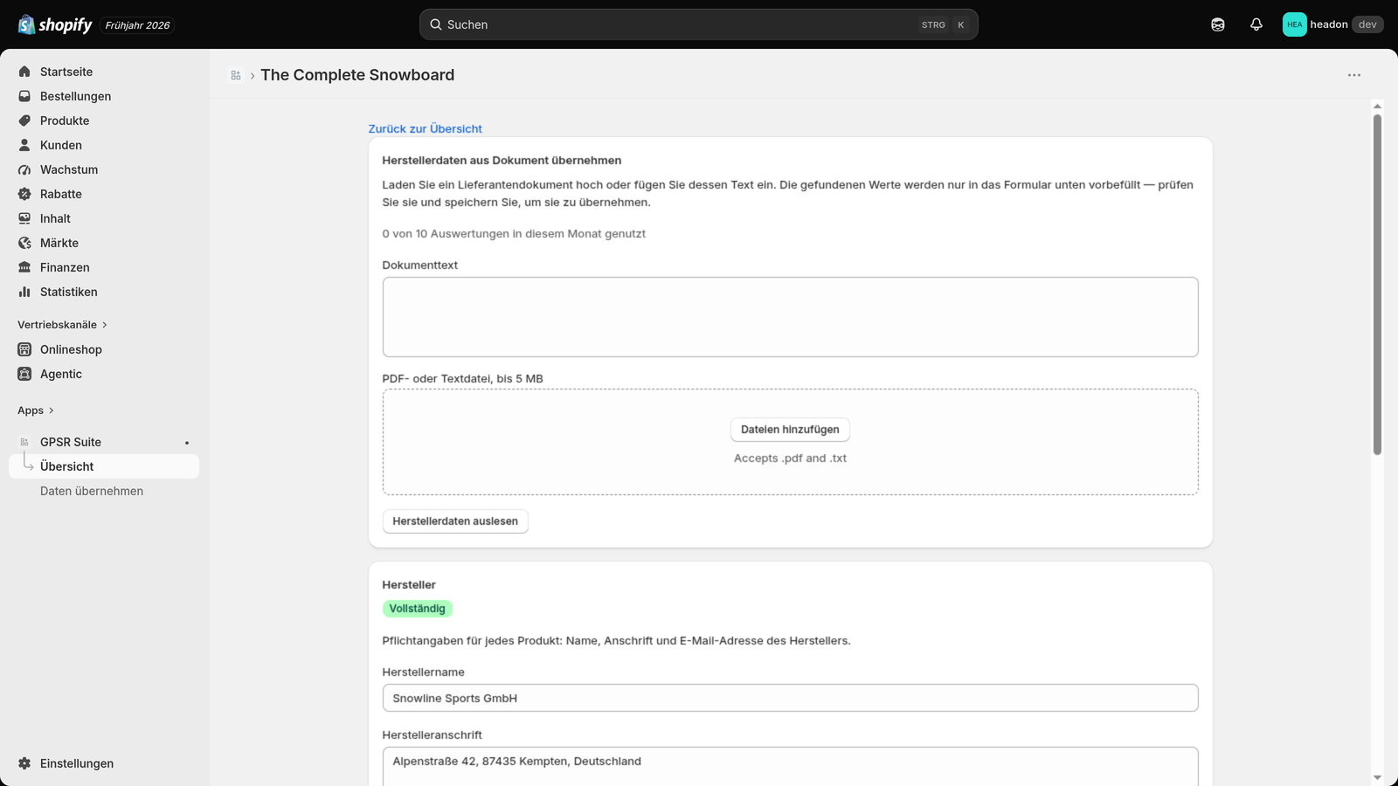
Task: Open the Startseite home icon
Action: pyautogui.click(x=24, y=72)
